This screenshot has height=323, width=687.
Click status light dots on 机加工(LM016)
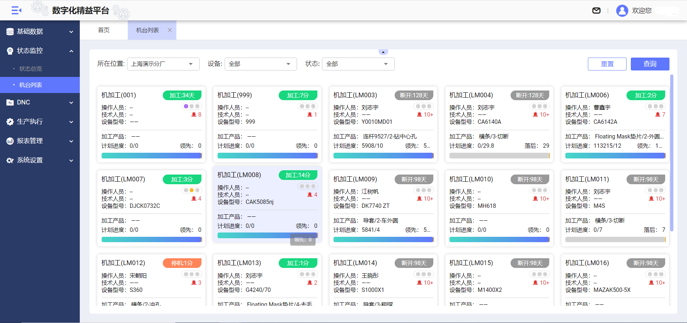[655, 274]
